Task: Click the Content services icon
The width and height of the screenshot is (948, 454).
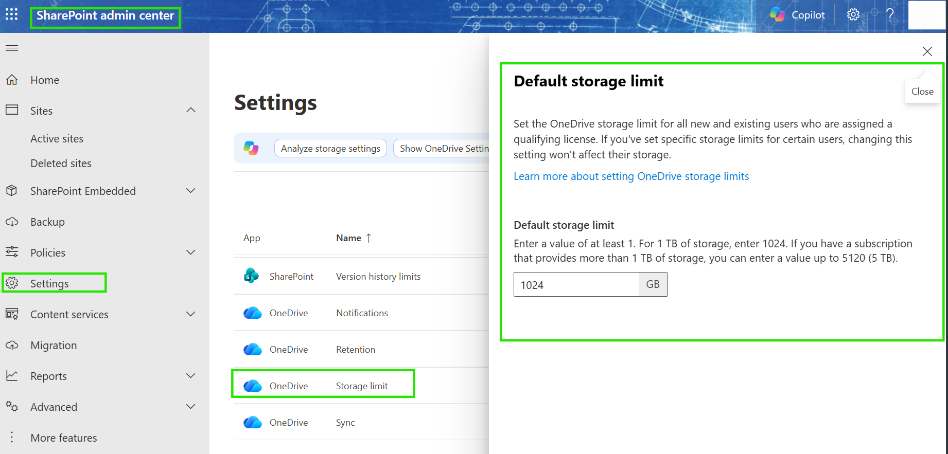Action: (x=12, y=314)
